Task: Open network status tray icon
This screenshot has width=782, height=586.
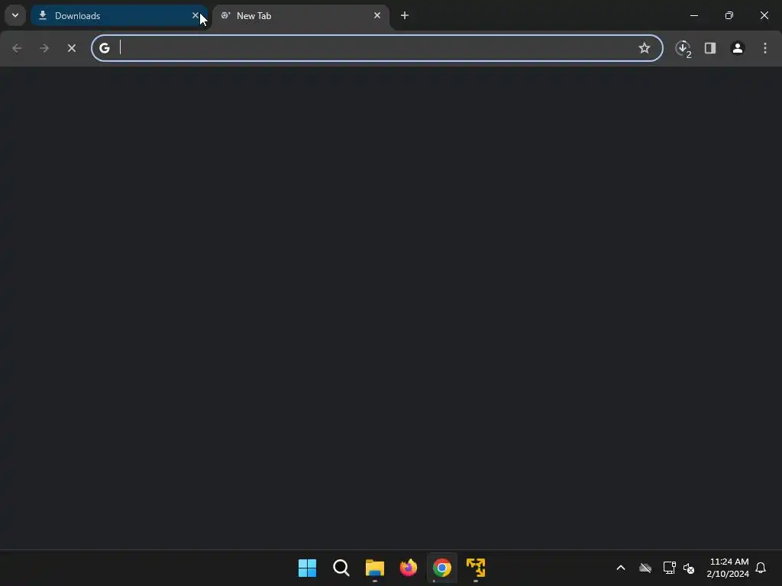Action: coord(669,568)
